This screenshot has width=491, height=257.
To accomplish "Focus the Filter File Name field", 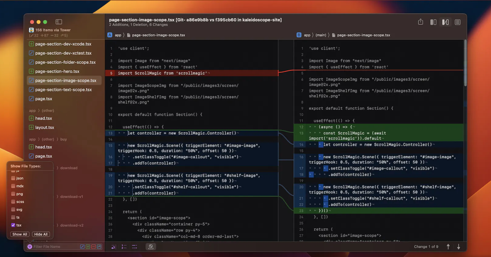I will coord(55,247).
